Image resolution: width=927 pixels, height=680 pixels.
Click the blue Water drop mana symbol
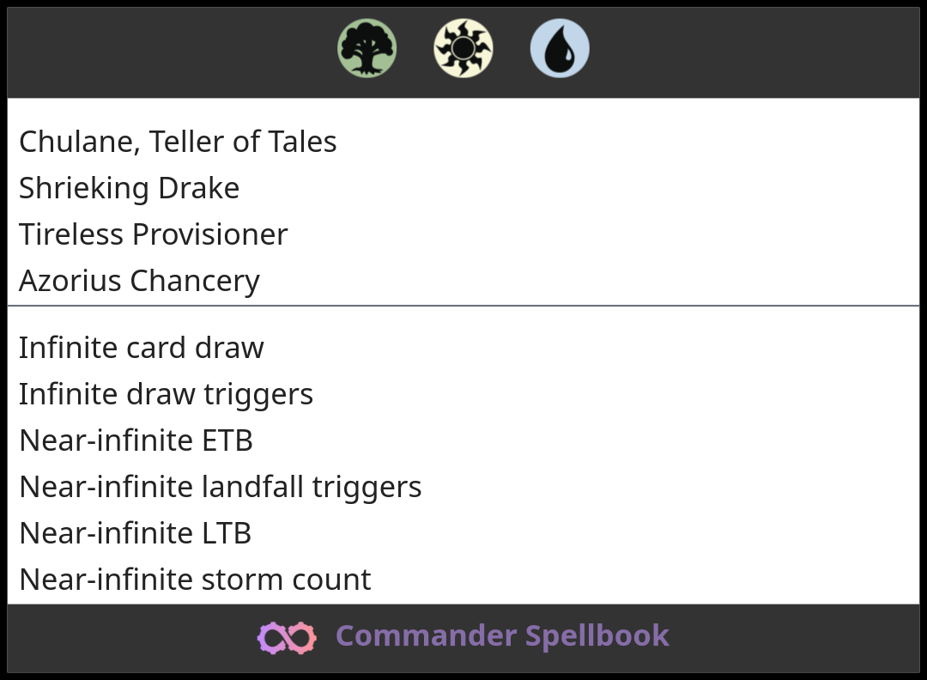pos(560,49)
